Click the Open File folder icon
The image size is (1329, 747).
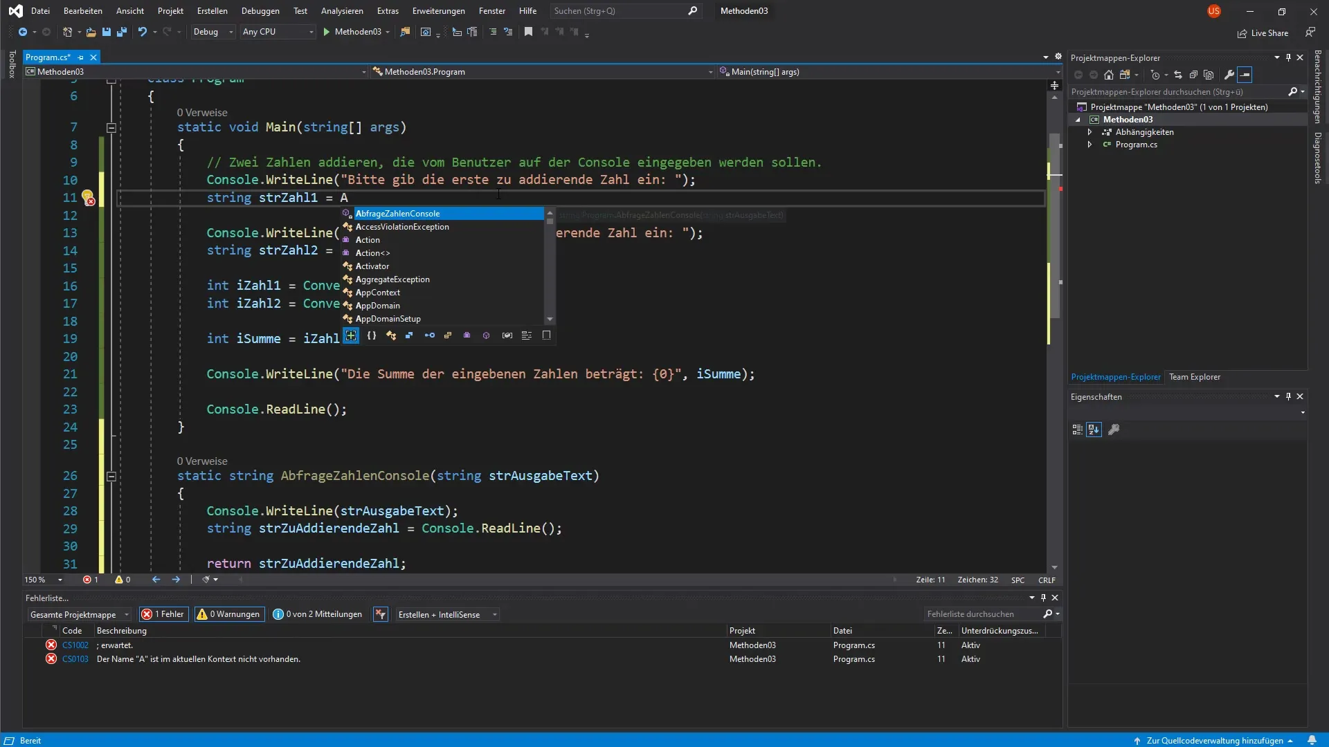pos(91,32)
